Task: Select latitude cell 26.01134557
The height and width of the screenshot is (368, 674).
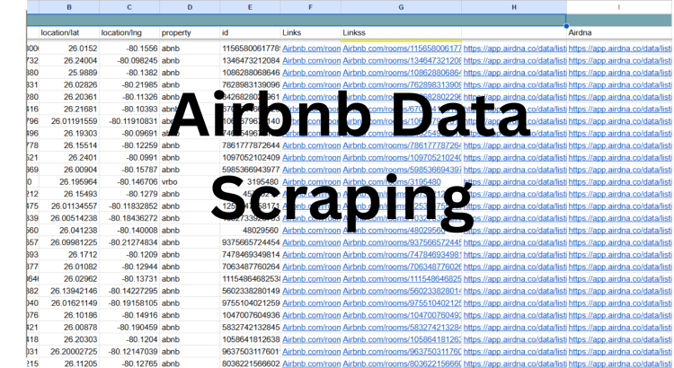Action: pyautogui.click(x=69, y=206)
